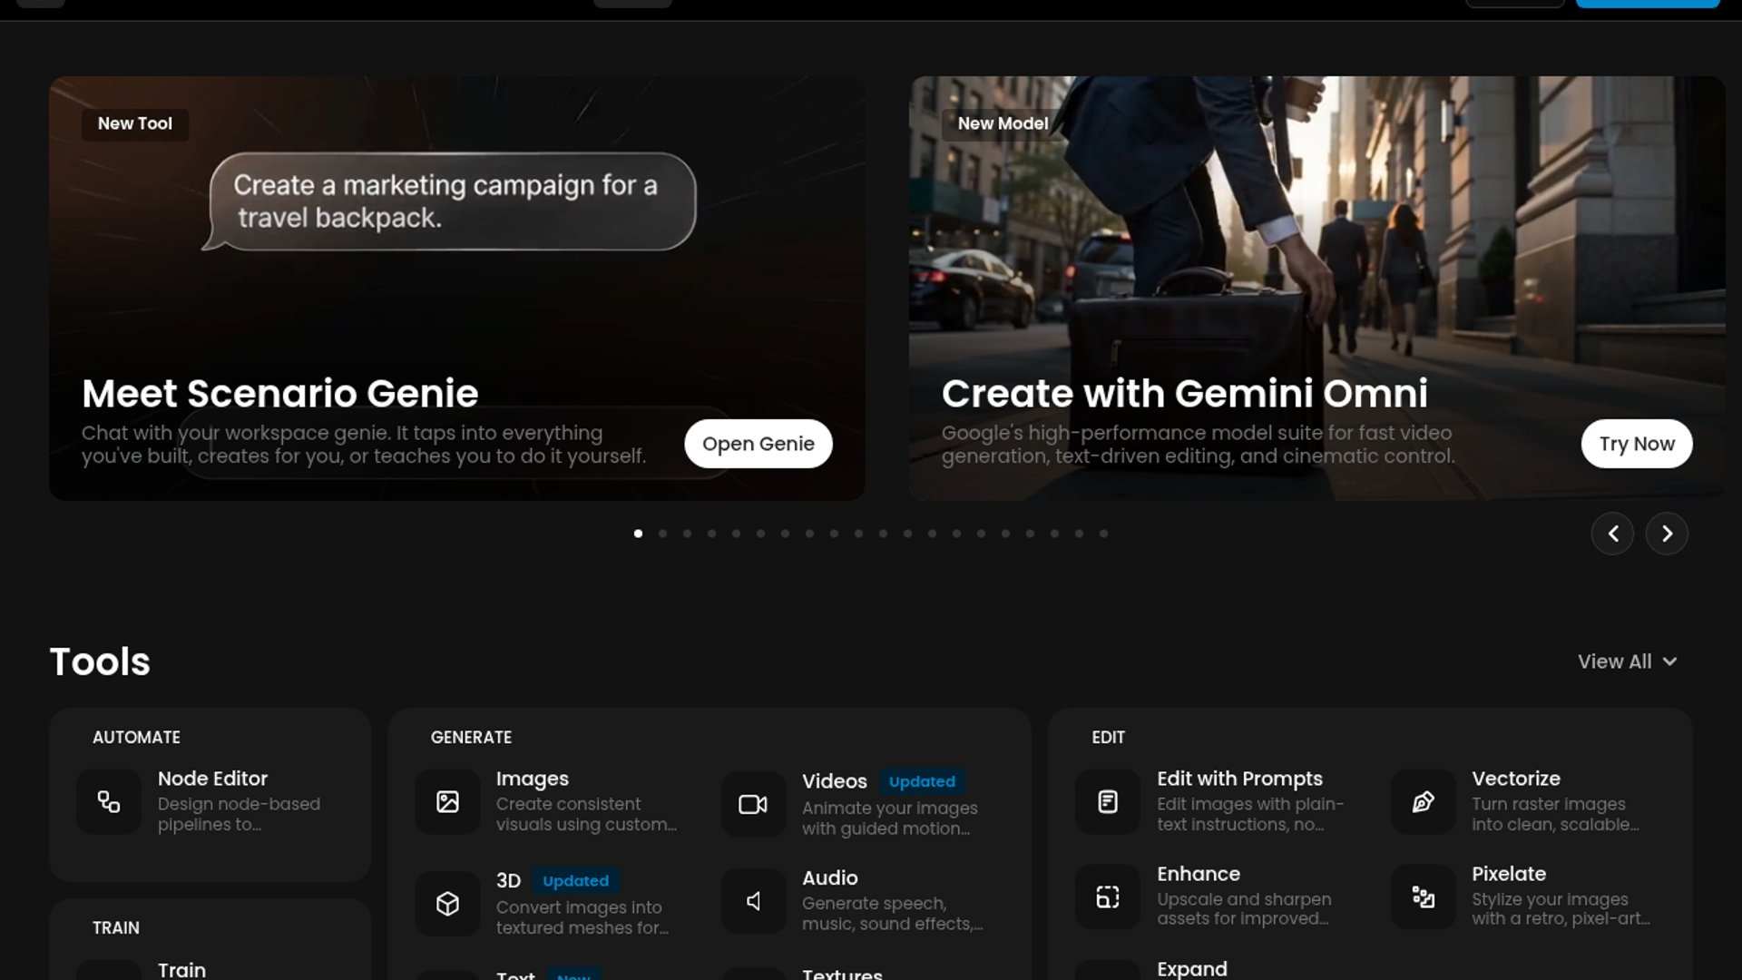Open the Enhance tool title
The height and width of the screenshot is (980, 1742).
click(x=1199, y=874)
